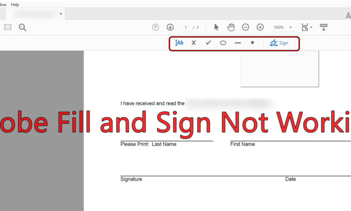This screenshot has width=351, height=211.
Task: Click the Date label
Action: point(291,179)
